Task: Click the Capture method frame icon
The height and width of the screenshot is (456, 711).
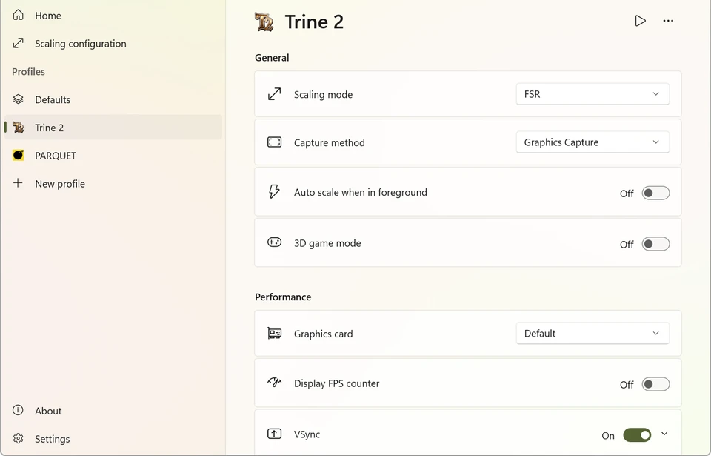Action: click(274, 142)
